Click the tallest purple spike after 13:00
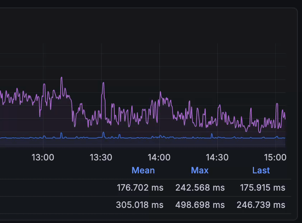The width and height of the screenshot is (302, 223). click(62, 77)
